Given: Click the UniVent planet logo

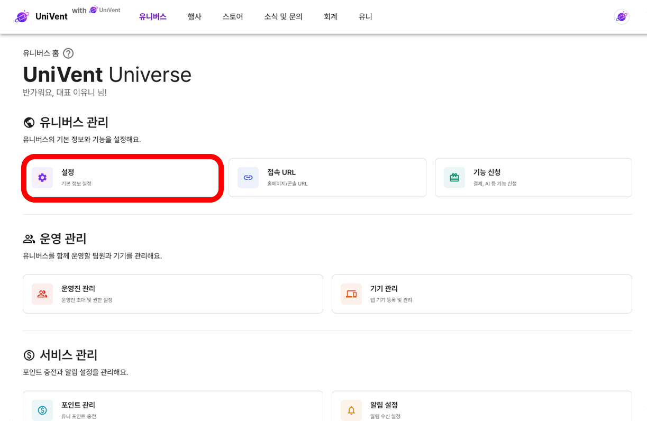Looking at the screenshot, I should click(x=22, y=16).
